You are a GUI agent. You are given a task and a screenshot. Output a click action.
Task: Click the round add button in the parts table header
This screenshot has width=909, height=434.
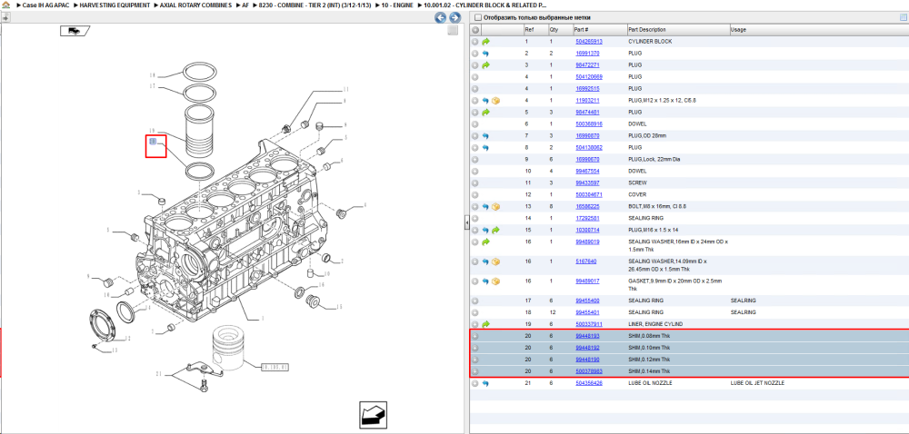[x=475, y=30]
